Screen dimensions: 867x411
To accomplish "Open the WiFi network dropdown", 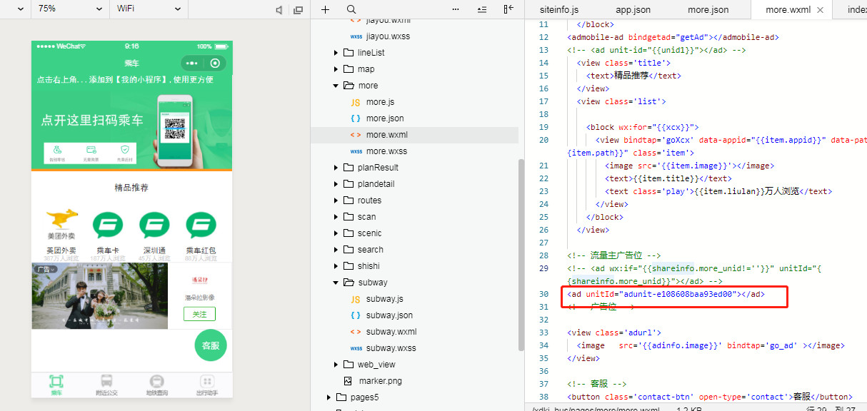I will 148,9.
